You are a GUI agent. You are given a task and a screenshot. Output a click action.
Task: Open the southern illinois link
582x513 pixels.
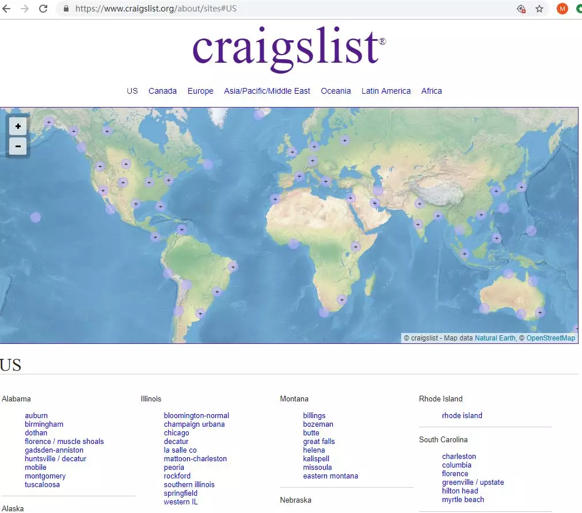(189, 484)
